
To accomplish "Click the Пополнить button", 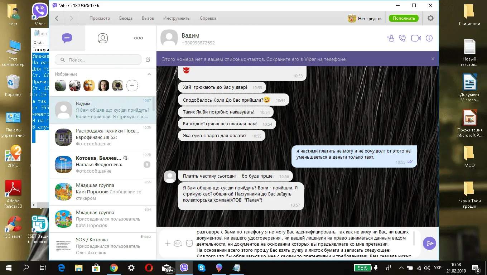I will 404,18.
